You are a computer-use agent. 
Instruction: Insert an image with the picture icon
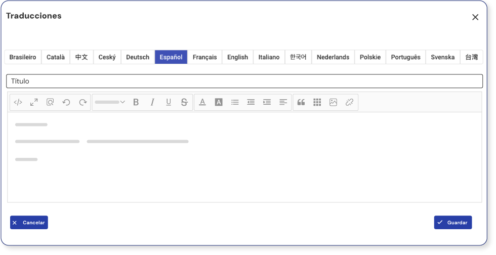pyautogui.click(x=333, y=102)
